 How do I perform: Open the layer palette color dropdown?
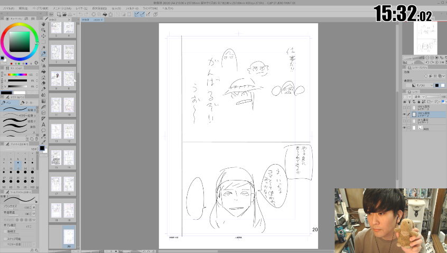coord(407,97)
